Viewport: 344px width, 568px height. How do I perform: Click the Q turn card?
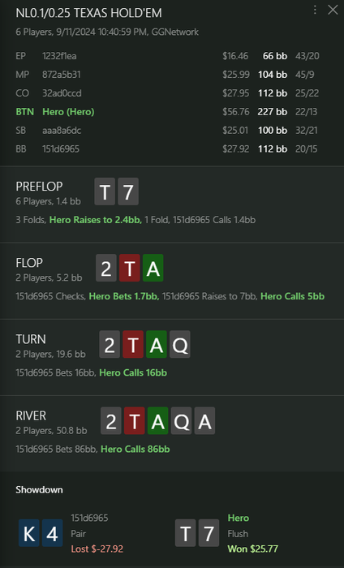pyautogui.click(x=180, y=345)
